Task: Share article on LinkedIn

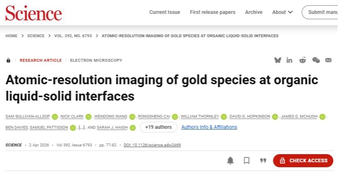Action: pyautogui.click(x=290, y=60)
